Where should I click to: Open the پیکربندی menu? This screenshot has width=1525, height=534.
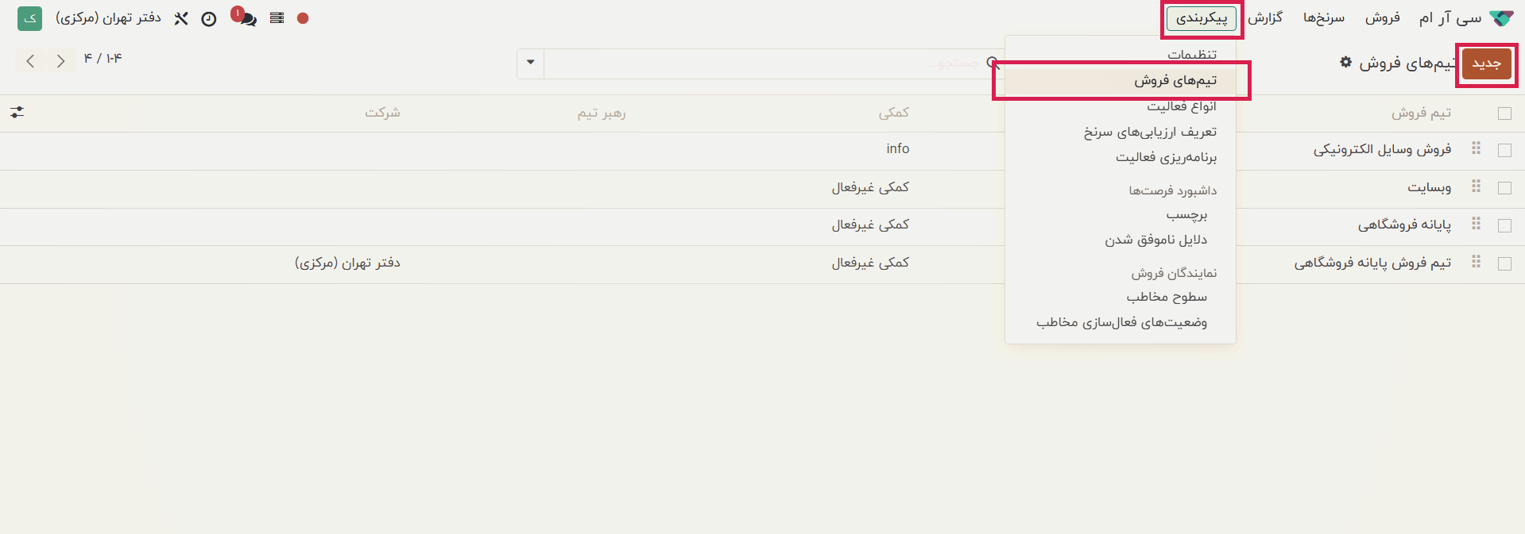click(x=1202, y=18)
